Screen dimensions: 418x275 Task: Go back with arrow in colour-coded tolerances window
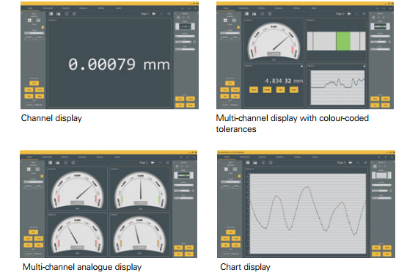pyautogui.click(x=349, y=14)
